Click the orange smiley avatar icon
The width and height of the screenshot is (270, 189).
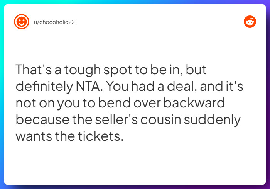(22, 22)
